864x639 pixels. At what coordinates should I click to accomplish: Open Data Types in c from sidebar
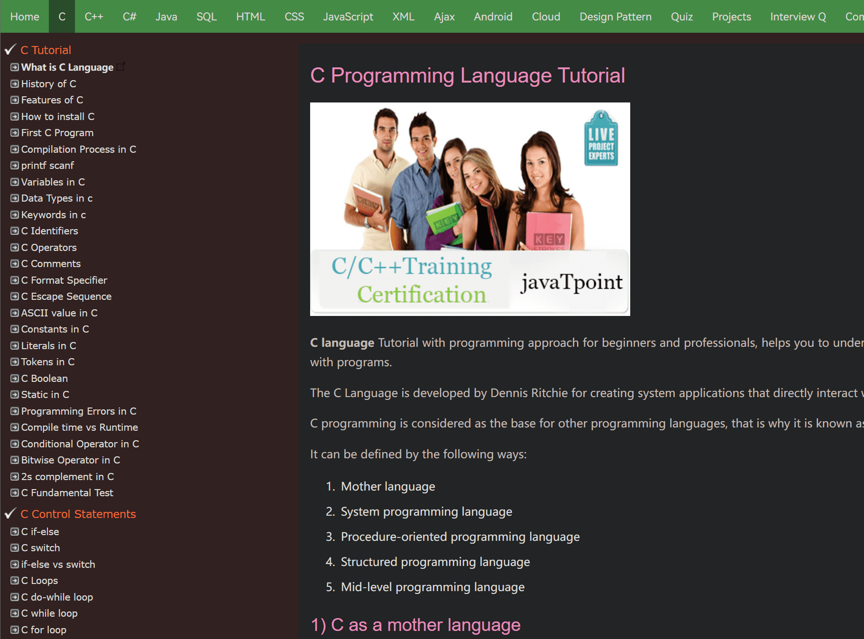tap(56, 198)
